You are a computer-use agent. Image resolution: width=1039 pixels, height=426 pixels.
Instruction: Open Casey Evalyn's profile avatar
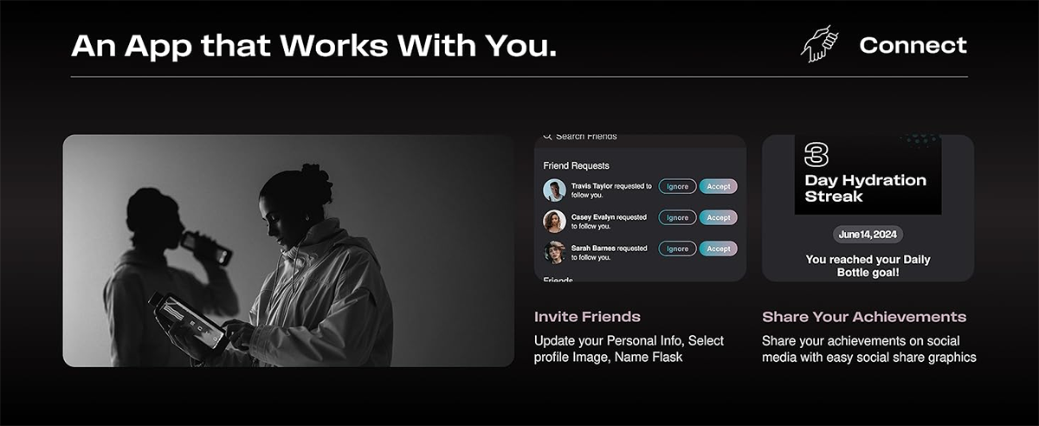tap(554, 222)
